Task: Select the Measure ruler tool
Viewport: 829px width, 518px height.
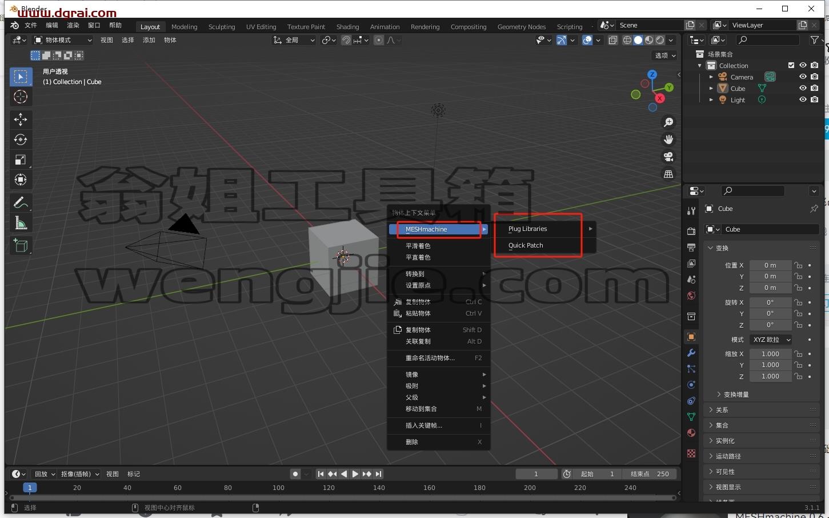Action: tap(21, 223)
